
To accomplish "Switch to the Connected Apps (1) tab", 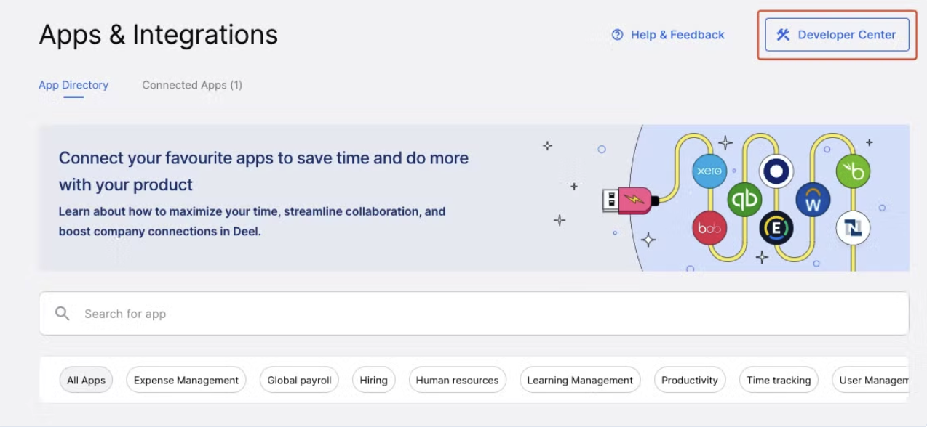I will click(192, 85).
